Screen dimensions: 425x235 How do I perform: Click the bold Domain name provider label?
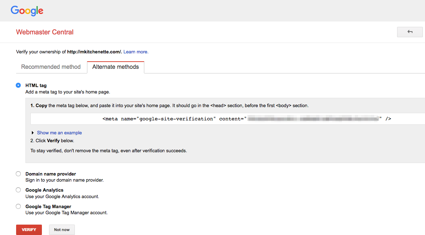pos(50,174)
